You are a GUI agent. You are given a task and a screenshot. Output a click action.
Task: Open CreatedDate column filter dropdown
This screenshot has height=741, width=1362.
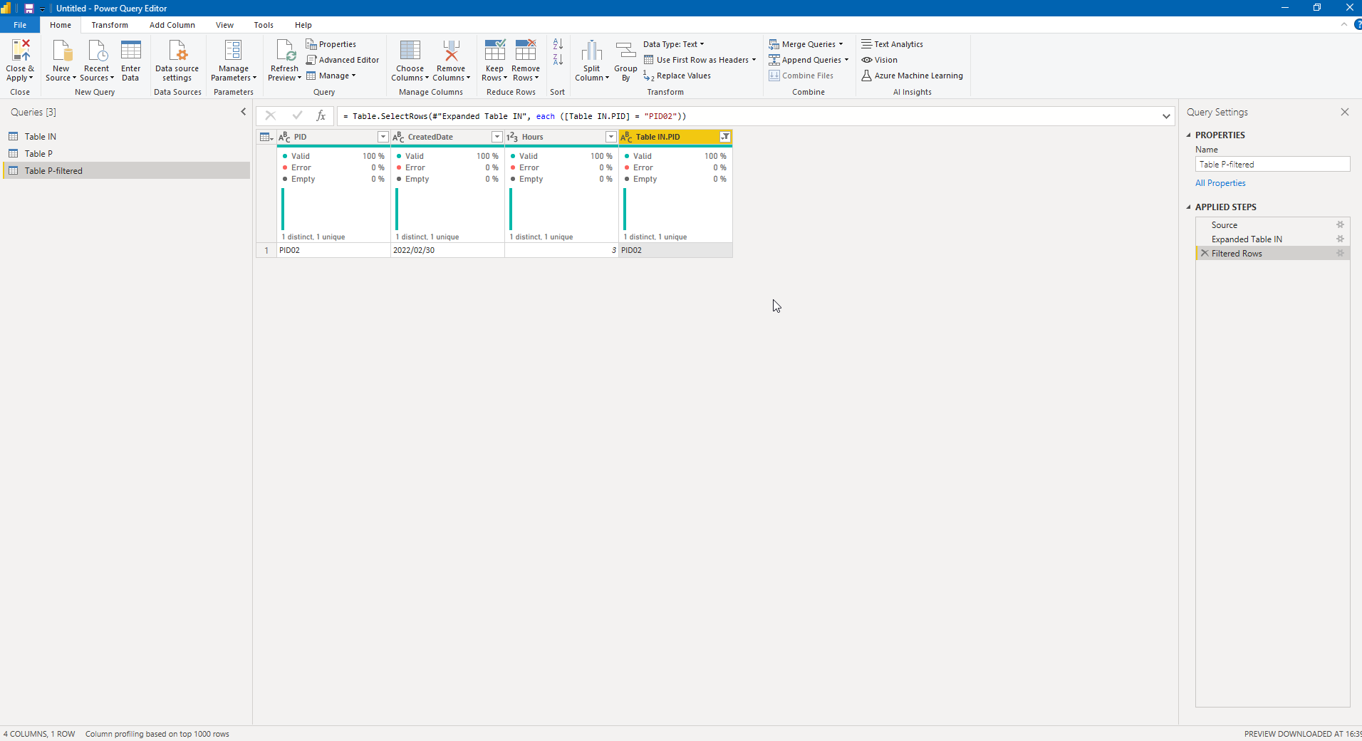(x=497, y=137)
